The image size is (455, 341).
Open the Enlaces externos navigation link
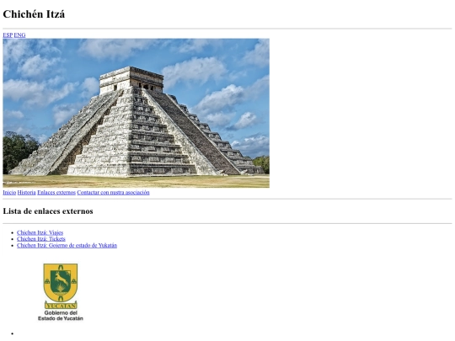(56, 193)
